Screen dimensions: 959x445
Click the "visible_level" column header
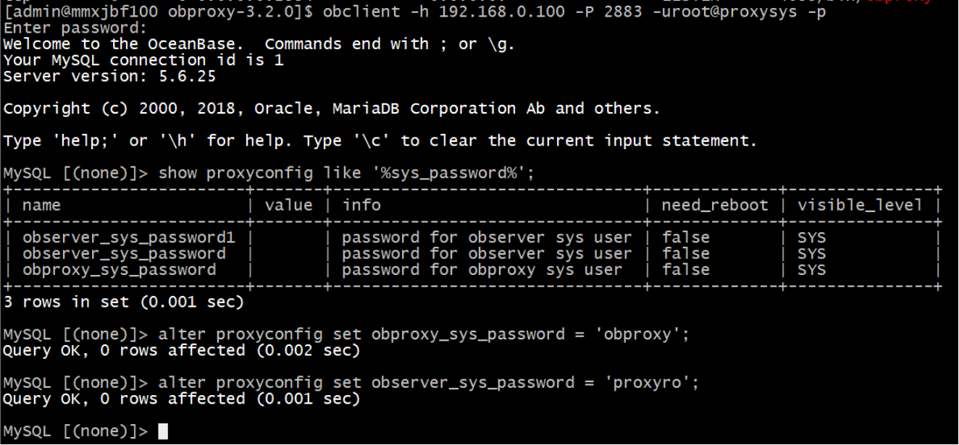pyautogui.click(x=860, y=205)
